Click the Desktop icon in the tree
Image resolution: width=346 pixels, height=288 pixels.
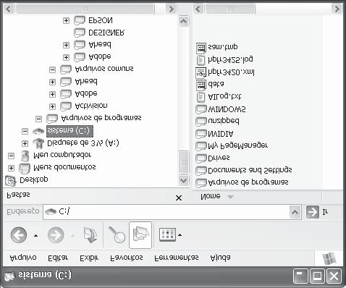[10, 181]
